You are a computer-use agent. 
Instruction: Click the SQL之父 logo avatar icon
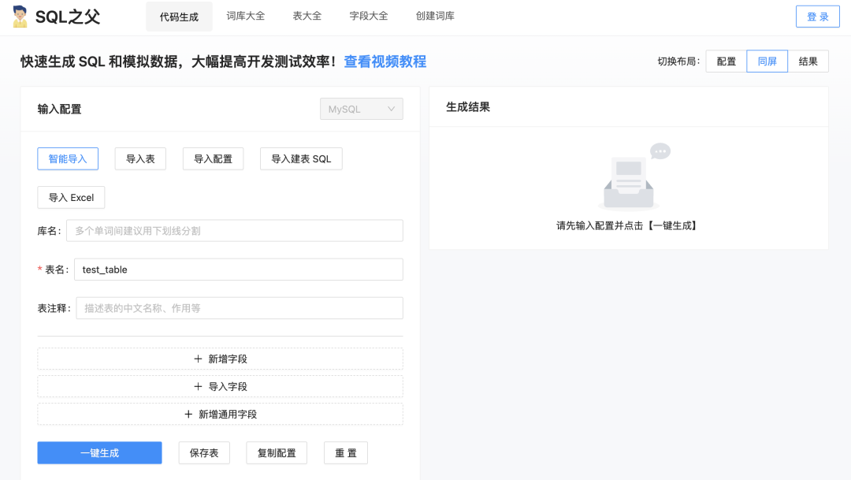pos(20,17)
